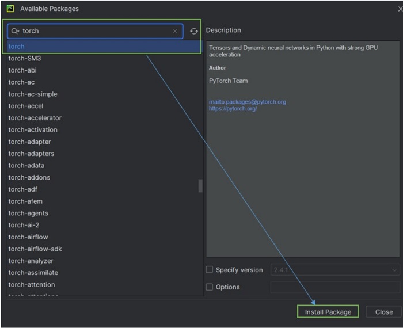Enable the Specify version checkbox
This screenshot has width=403, height=328.
(210, 270)
